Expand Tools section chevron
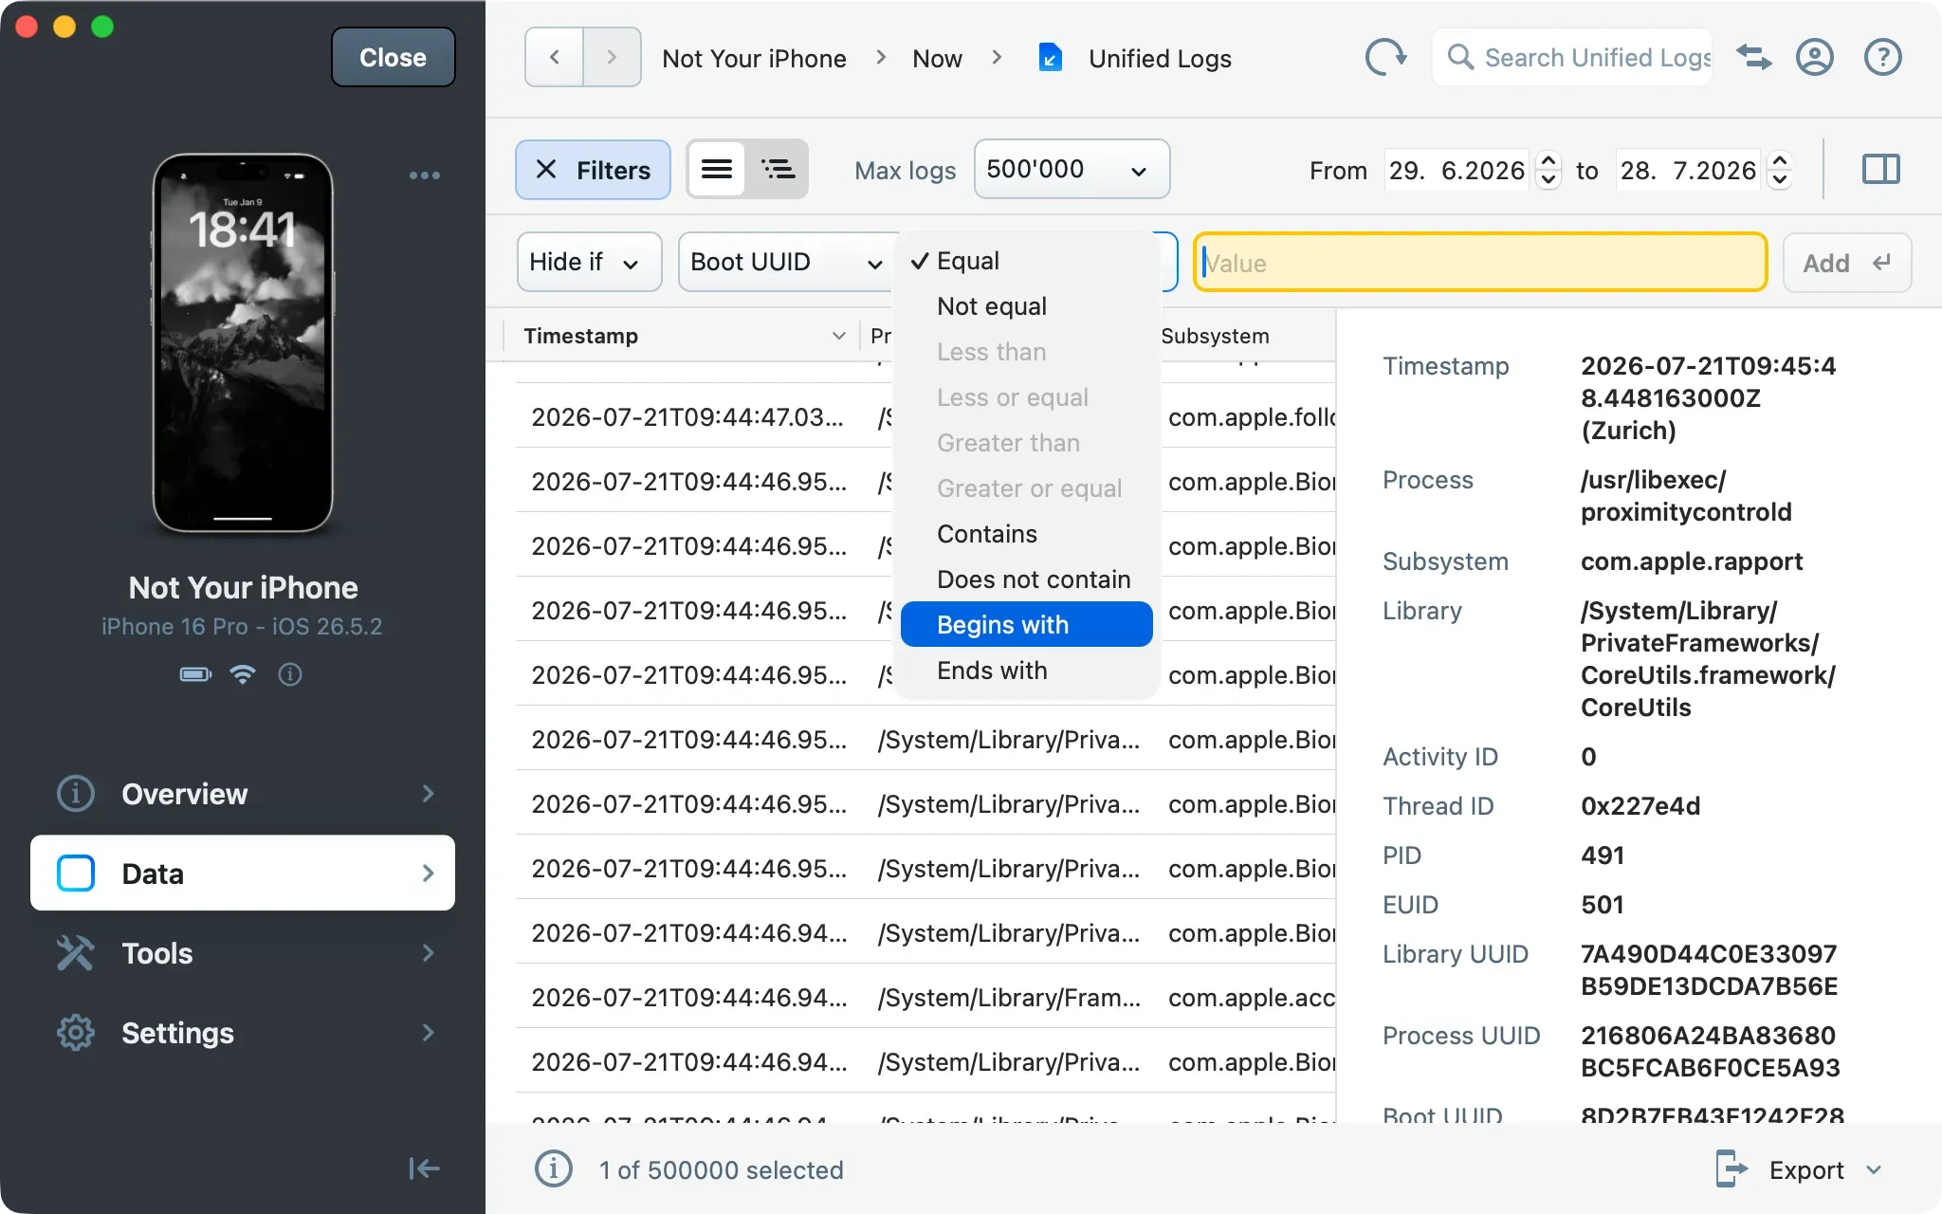Image resolution: width=1942 pixels, height=1214 pixels. point(429,953)
